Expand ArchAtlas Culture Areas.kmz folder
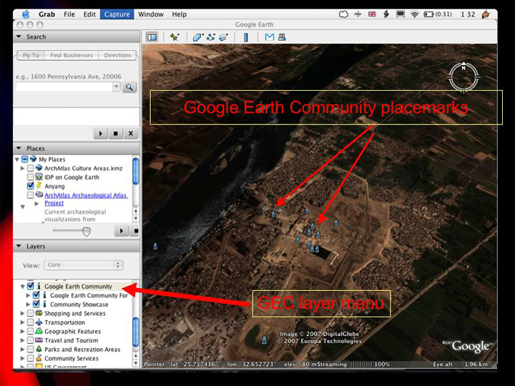The image size is (515, 386). [x=22, y=168]
